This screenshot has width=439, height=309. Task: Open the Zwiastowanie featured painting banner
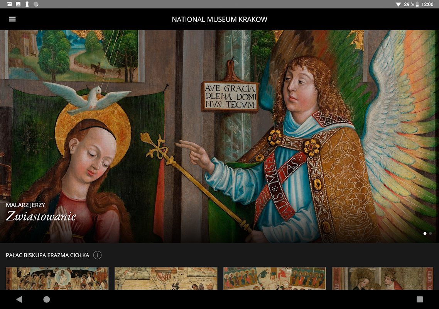point(219,136)
